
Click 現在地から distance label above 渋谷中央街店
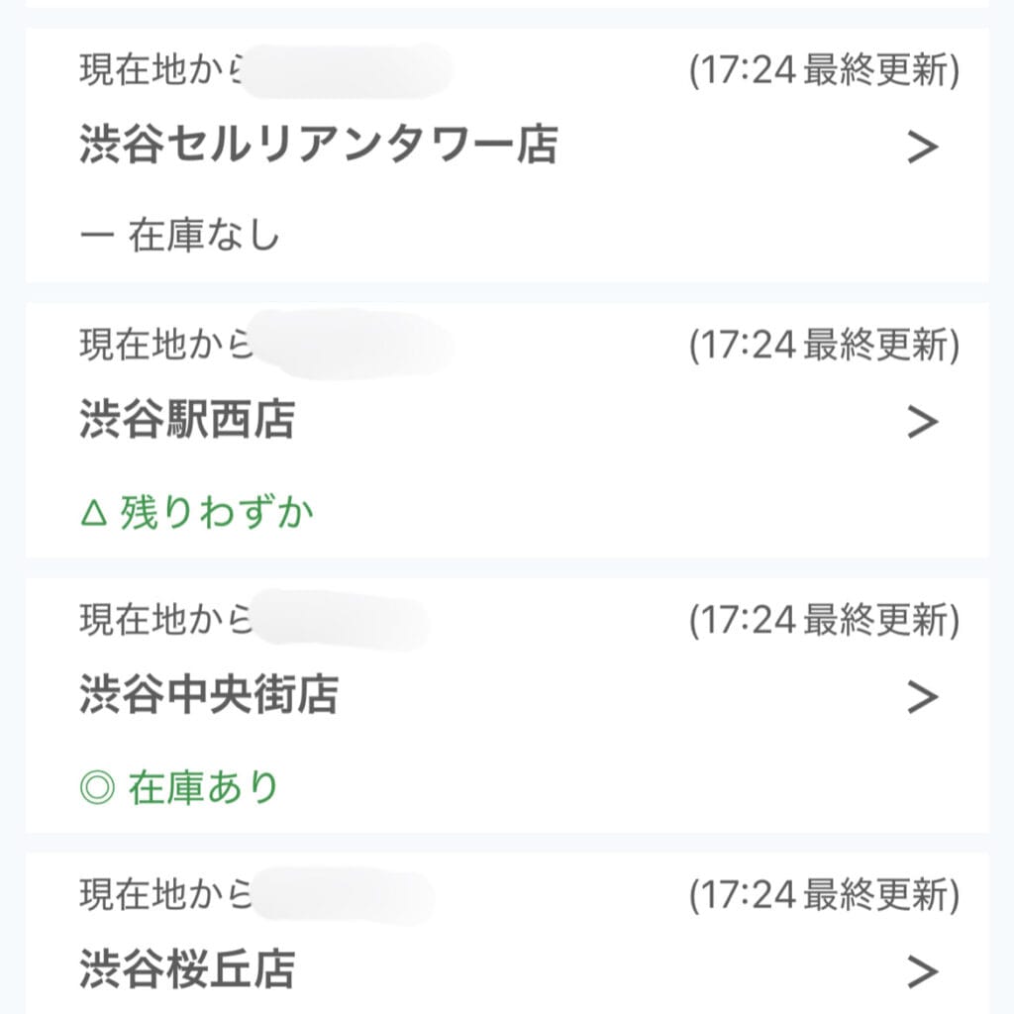pyautogui.click(x=164, y=621)
